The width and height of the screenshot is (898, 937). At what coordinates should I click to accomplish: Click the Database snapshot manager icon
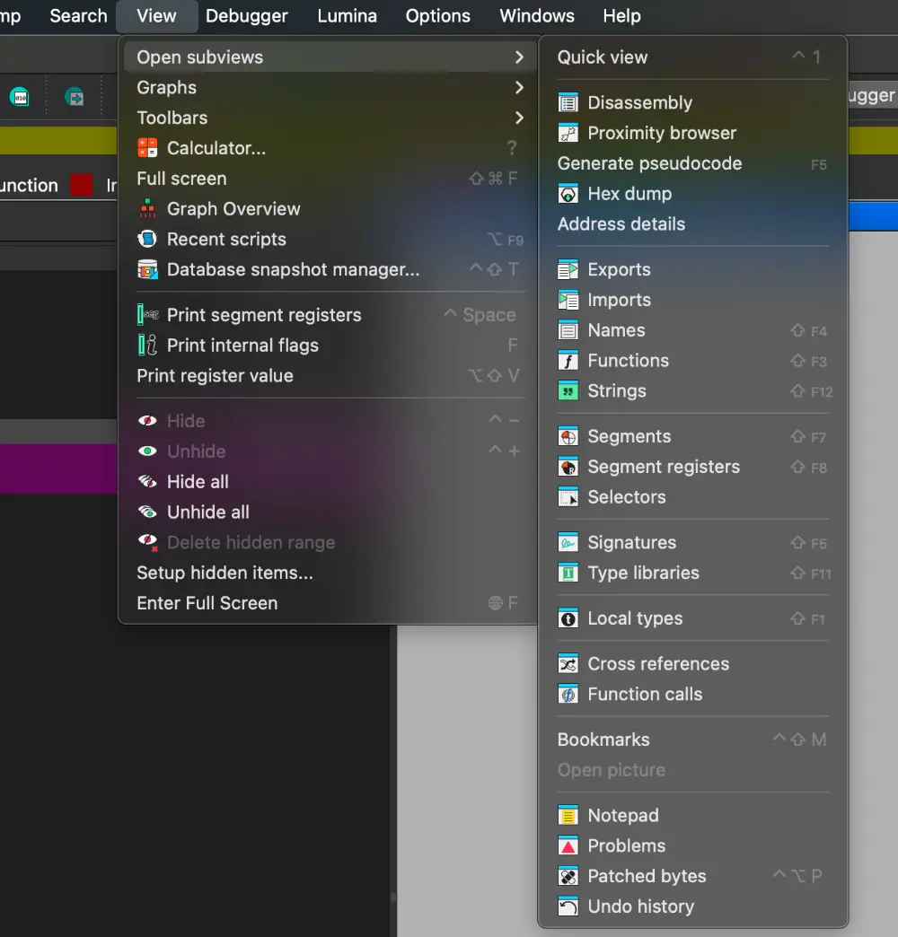147,269
